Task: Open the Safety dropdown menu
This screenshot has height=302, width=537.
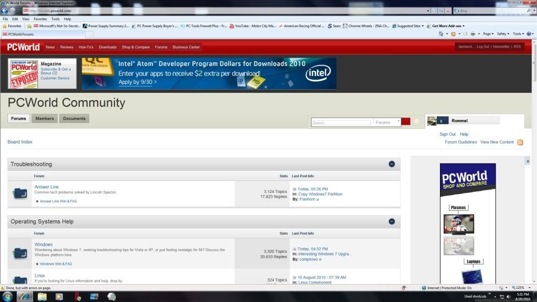Action: pos(503,34)
